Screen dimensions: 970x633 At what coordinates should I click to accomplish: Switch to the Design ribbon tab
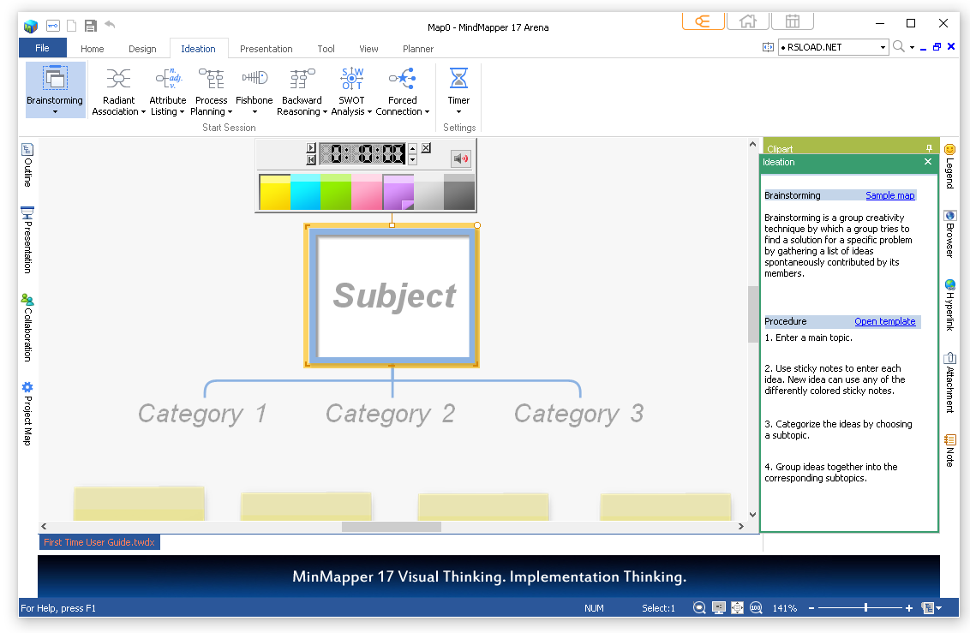[x=142, y=49]
